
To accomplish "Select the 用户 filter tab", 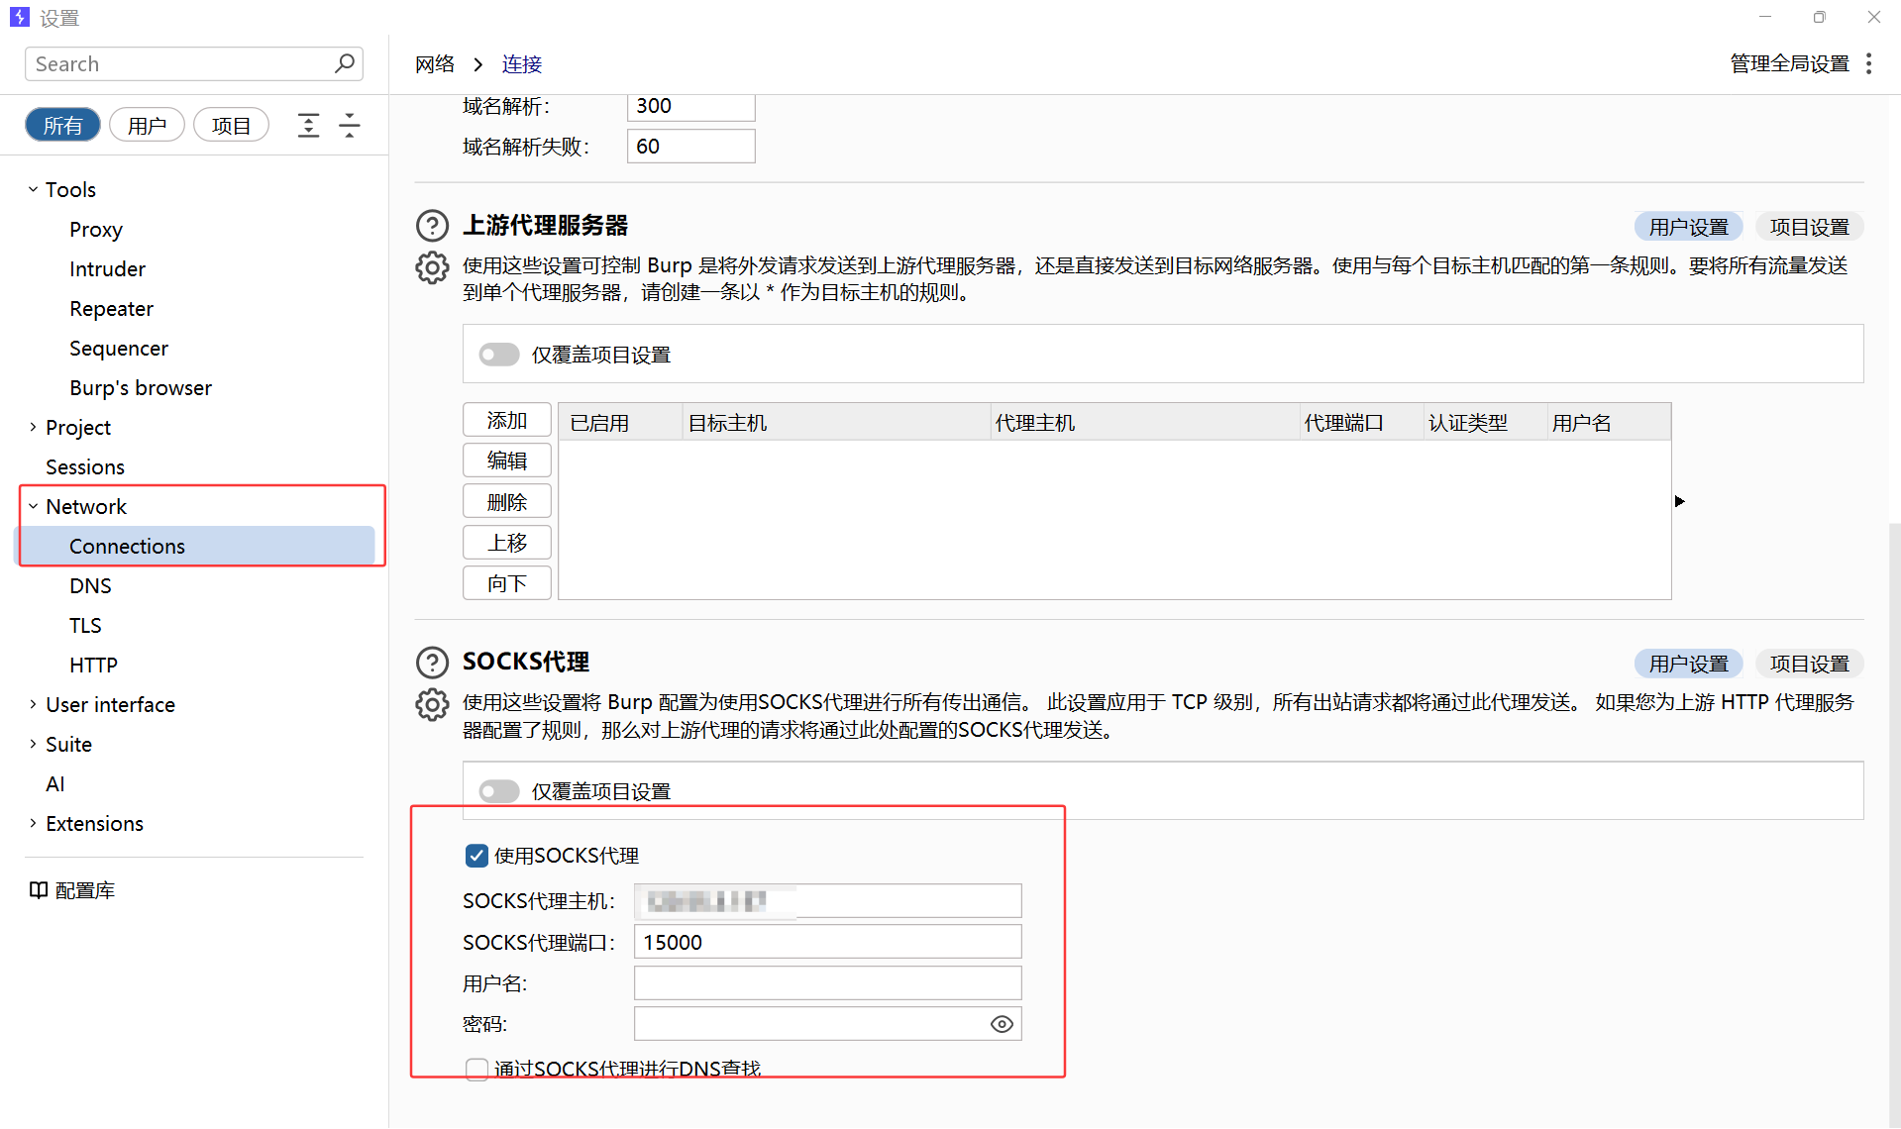I will (147, 126).
